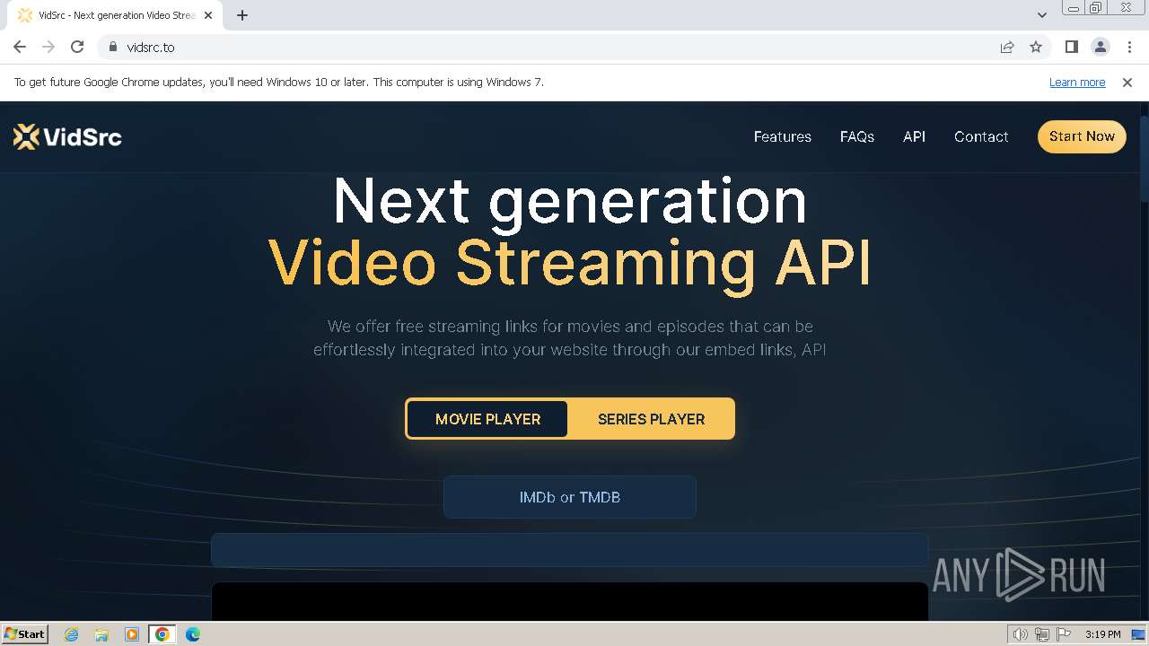Click the embed URL bar below
Viewport: 1149px width, 646px height.
(570, 550)
